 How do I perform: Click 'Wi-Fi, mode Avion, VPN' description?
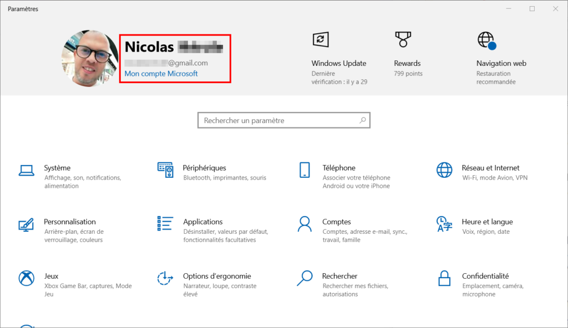(495, 177)
